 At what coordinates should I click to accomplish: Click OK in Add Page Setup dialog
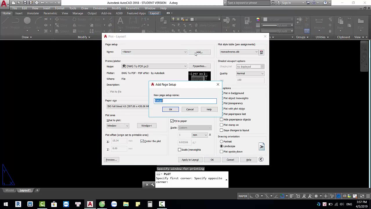point(170,109)
